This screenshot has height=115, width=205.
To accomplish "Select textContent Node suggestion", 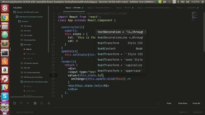I will point(120,49).
